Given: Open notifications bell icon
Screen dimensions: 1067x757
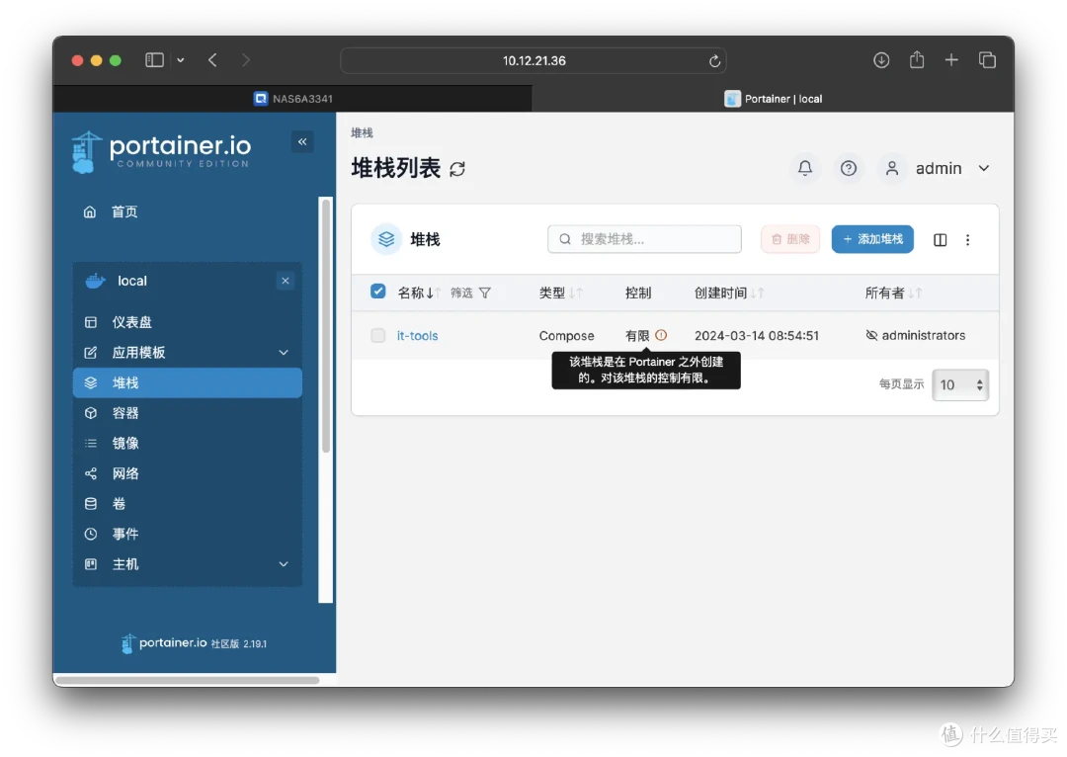Looking at the screenshot, I should (805, 168).
